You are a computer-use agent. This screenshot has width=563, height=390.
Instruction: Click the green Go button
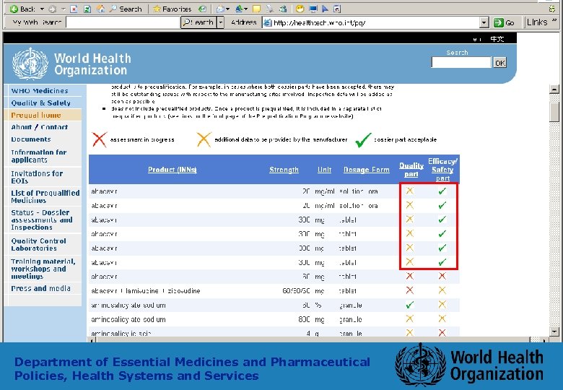(504, 22)
